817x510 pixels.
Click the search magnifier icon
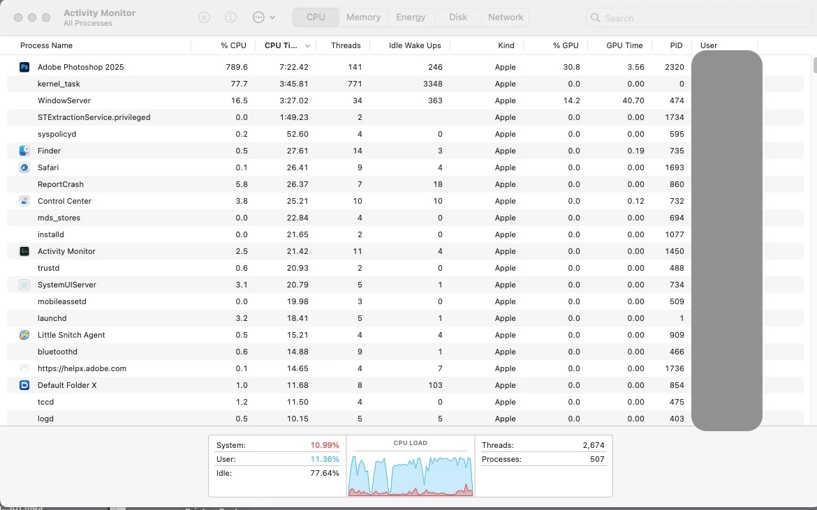(x=595, y=17)
